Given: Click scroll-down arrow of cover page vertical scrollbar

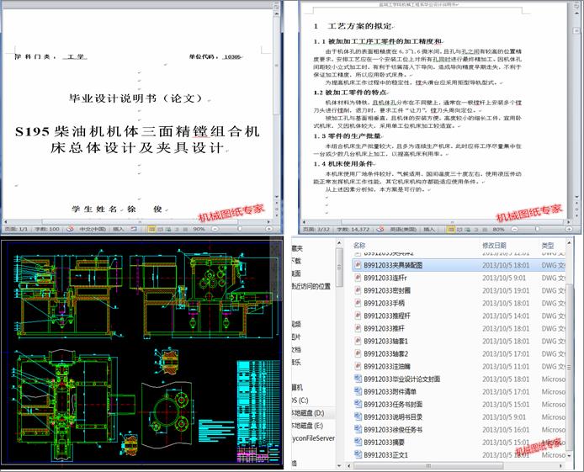Looking at the screenshot, I should (x=276, y=197).
